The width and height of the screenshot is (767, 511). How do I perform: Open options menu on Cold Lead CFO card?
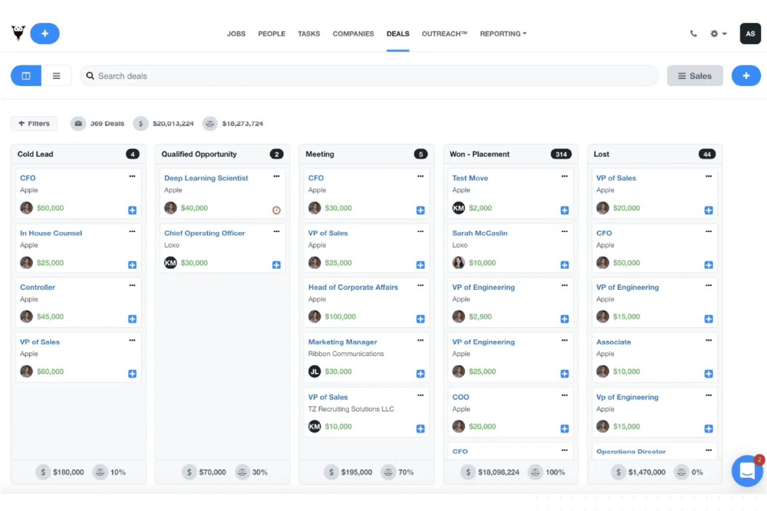pos(132,177)
